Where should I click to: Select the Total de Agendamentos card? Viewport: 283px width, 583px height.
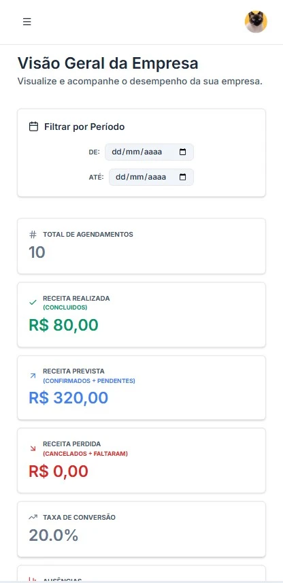click(141, 246)
